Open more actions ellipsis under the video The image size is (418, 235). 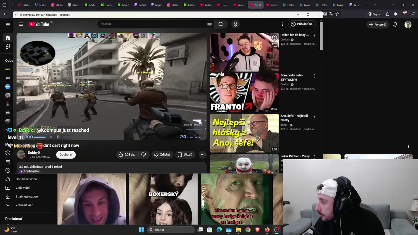pyautogui.click(x=202, y=155)
